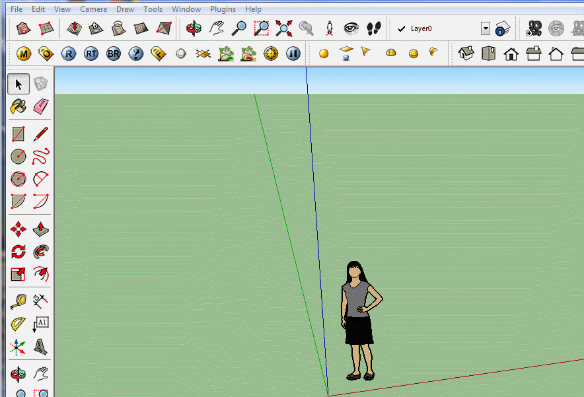Open the Edit menu
The image size is (584, 397).
(x=38, y=9)
